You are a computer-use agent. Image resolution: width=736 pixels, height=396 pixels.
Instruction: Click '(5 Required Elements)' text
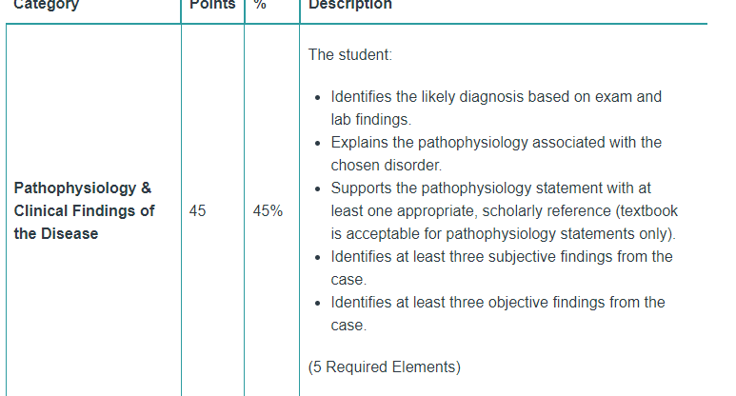tap(385, 366)
